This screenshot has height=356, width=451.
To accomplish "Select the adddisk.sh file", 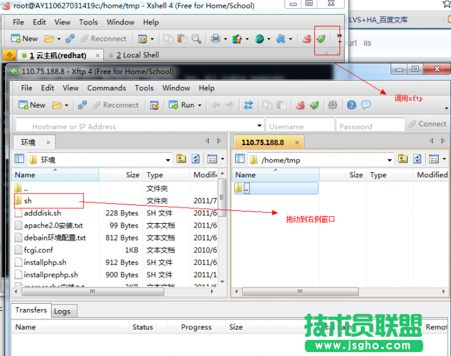I will point(43,213).
